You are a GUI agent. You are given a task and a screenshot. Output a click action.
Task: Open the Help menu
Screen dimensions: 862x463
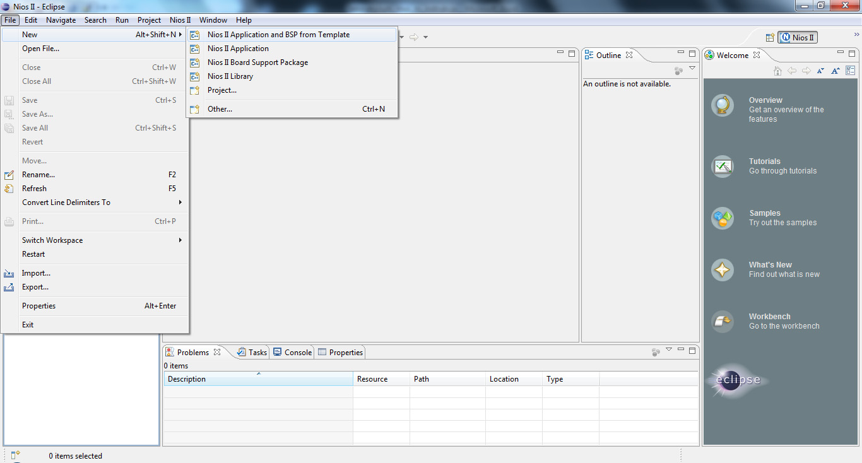(x=244, y=20)
